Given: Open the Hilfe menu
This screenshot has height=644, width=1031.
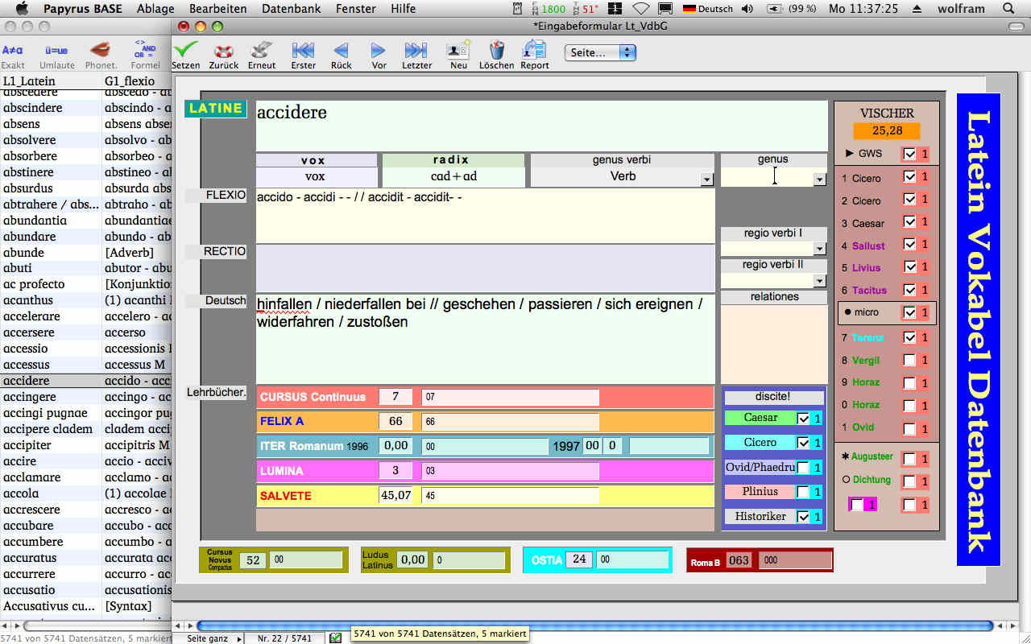Looking at the screenshot, I should (x=404, y=9).
